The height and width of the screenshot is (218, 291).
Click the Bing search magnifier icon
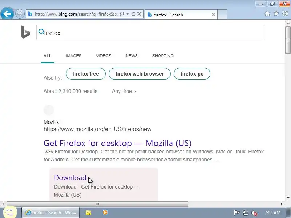click(x=41, y=32)
